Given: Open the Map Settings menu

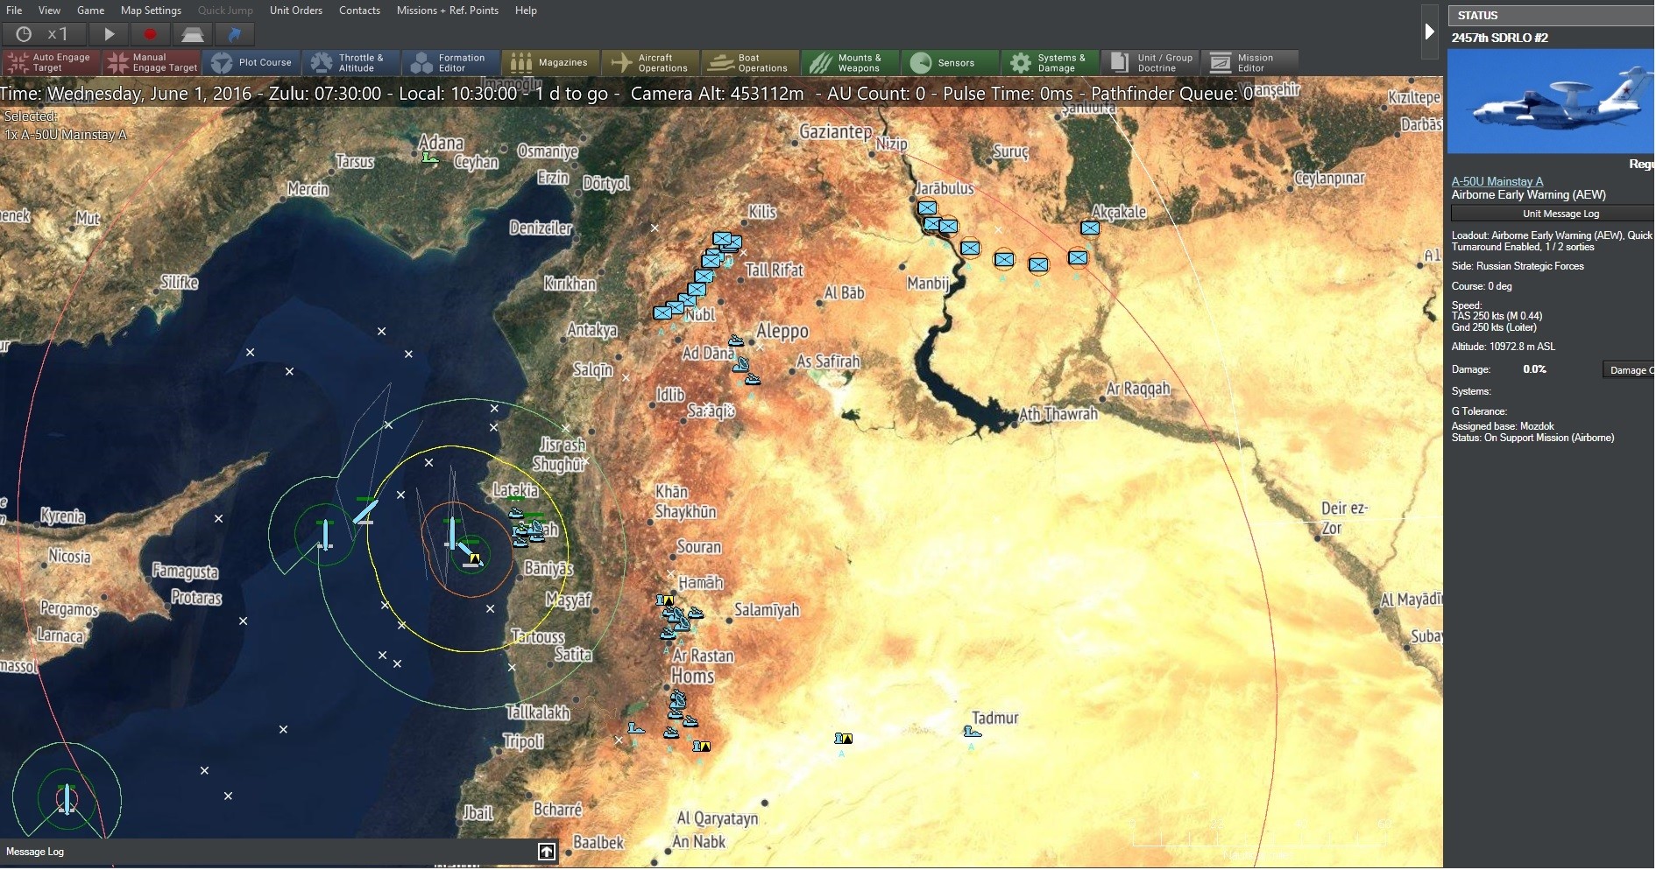Looking at the screenshot, I should coord(150,11).
